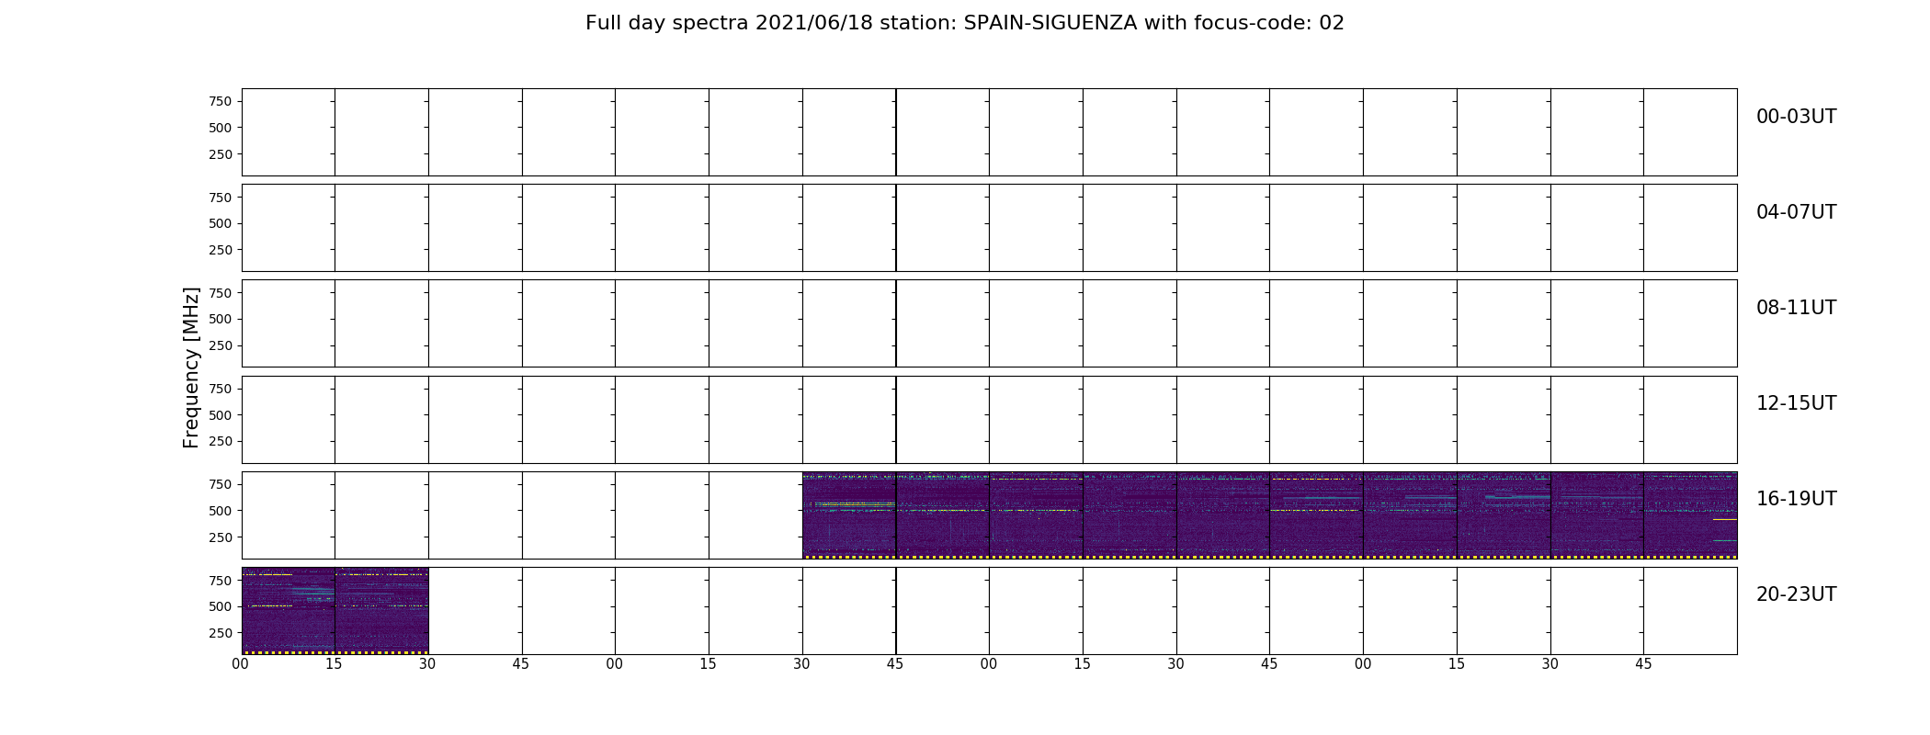Click the 250 tick in 00-03UT row
The image size is (1930, 735).
coord(221,154)
